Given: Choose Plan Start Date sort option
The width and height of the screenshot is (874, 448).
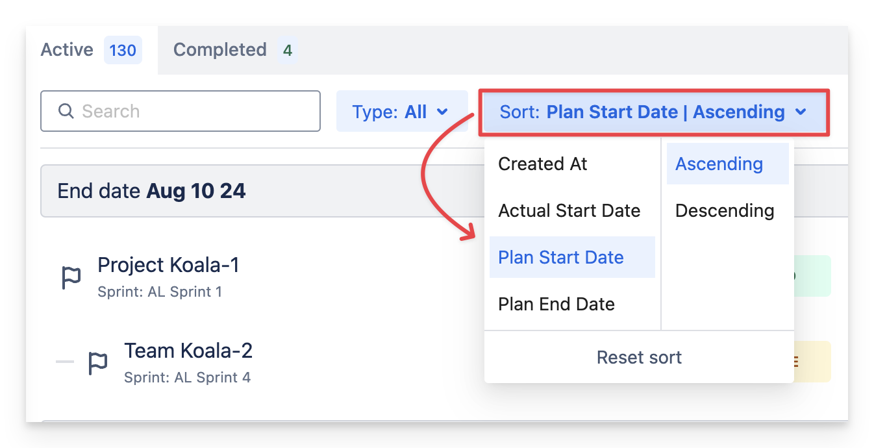Looking at the screenshot, I should click(561, 258).
